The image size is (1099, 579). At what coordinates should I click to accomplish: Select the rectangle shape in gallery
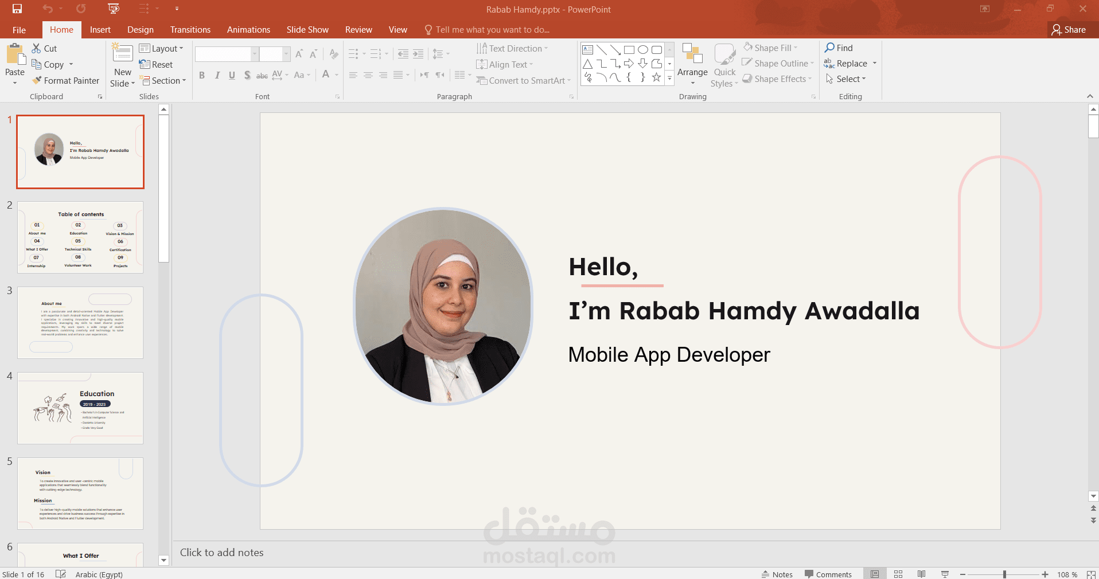coord(629,50)
